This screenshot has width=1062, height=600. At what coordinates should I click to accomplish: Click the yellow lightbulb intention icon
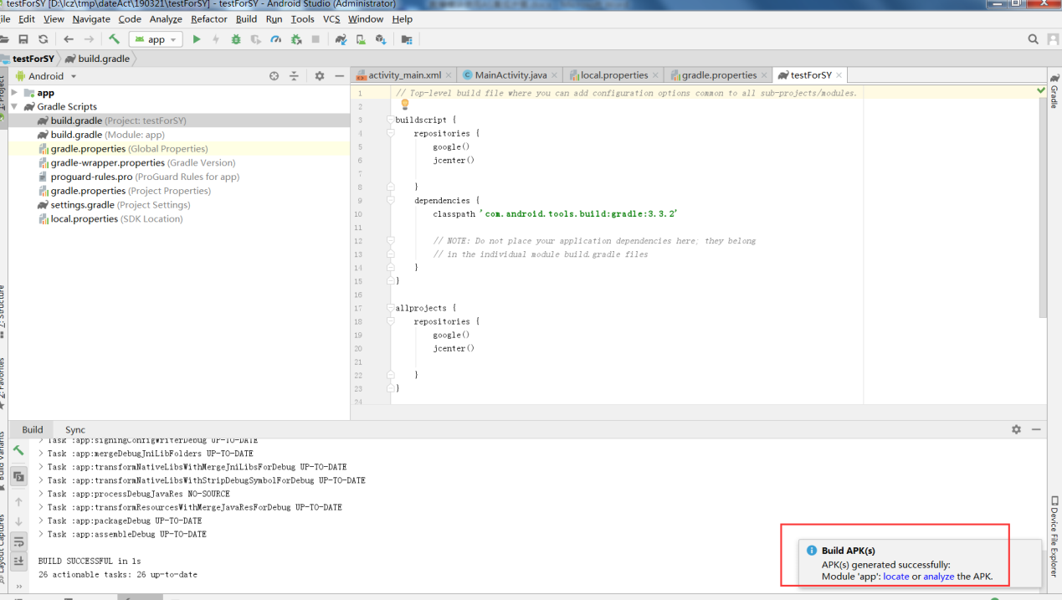(x=405, y=105)
